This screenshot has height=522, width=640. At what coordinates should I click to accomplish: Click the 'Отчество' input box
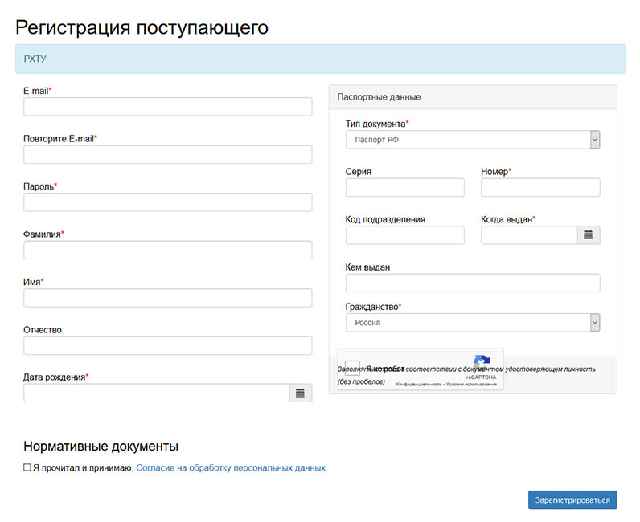tap(167, 345)
